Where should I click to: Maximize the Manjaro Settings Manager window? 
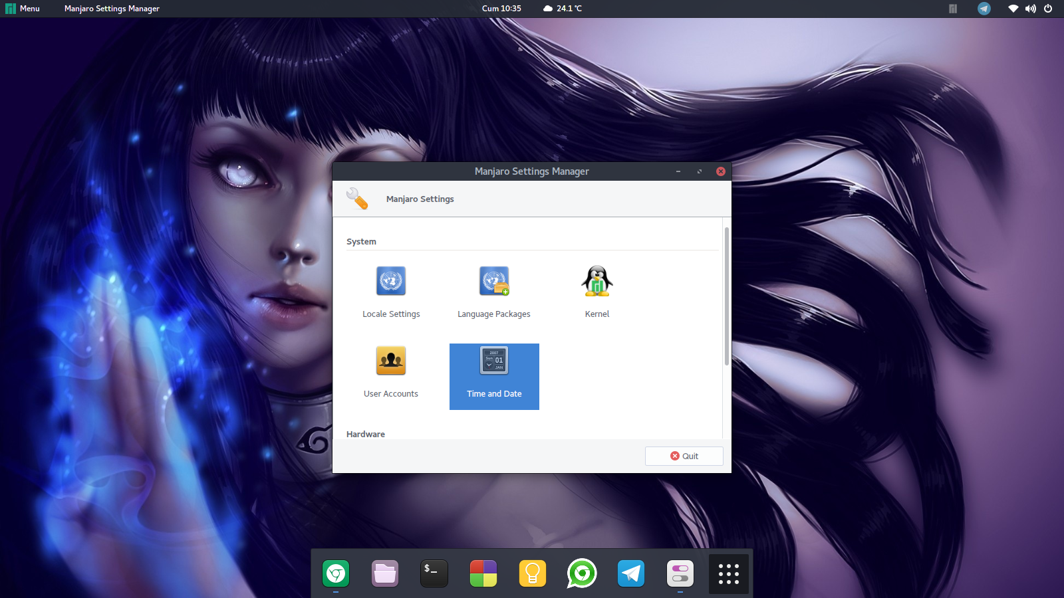click(x=700, y=171)
